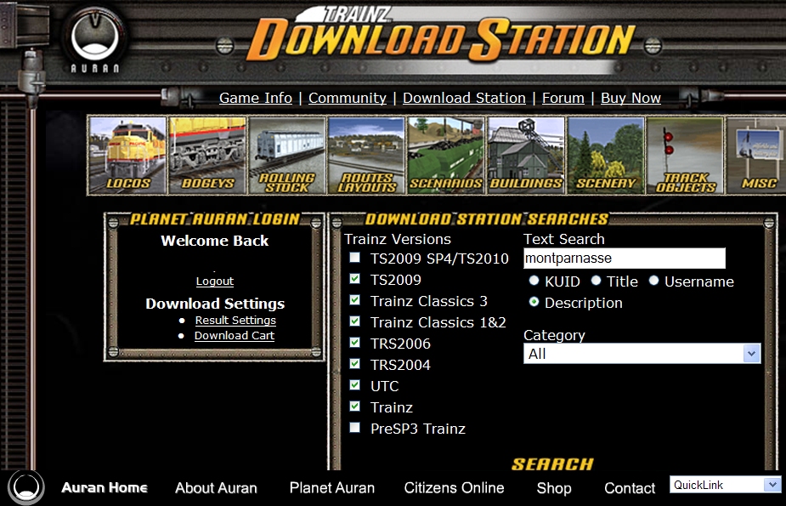The height and width of the screenshot is (506, 786).
Task: Uncheck the TRS2006 checkbox
Action: (x=355, y=343)
